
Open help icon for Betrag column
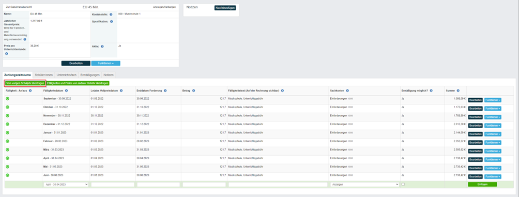(x=193, y=90)
